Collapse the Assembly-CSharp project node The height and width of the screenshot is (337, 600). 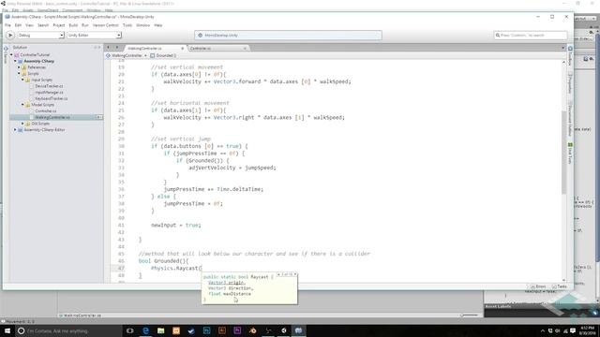[x=15, y=61]
